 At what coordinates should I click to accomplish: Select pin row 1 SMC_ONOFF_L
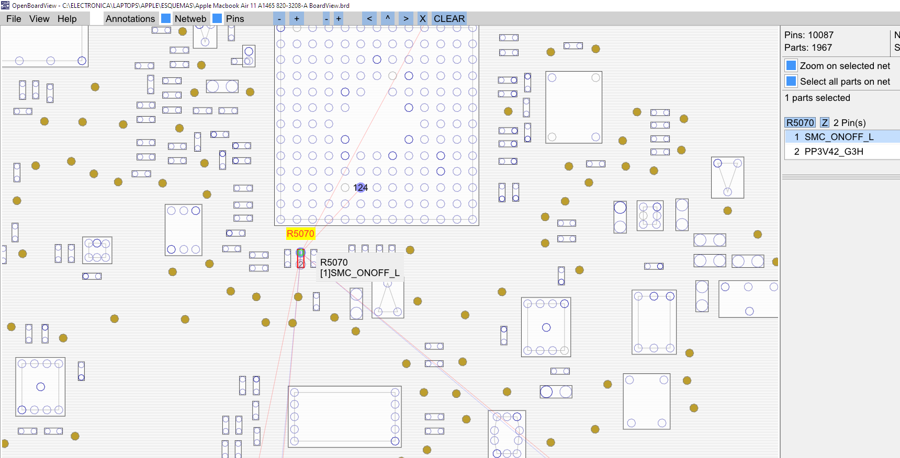842,137
